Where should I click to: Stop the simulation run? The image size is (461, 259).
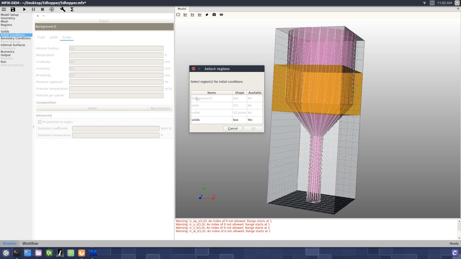tap(42, 9)
